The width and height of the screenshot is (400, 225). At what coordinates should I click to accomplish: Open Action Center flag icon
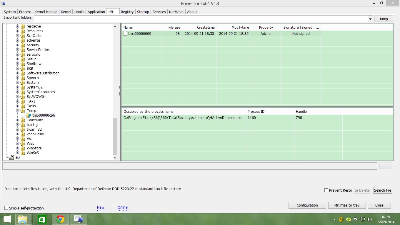[x=356, y=219]
